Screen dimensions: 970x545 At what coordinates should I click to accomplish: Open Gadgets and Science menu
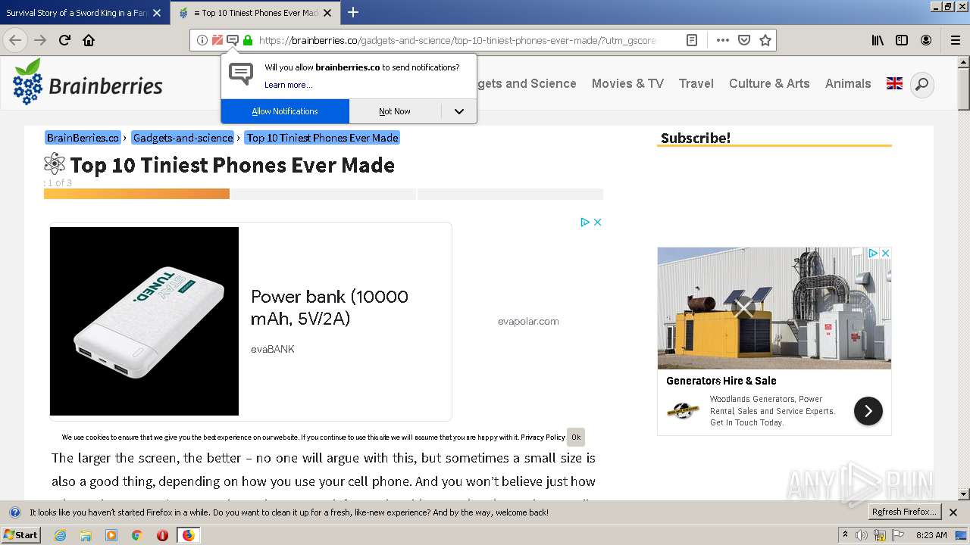coord(527,83)
